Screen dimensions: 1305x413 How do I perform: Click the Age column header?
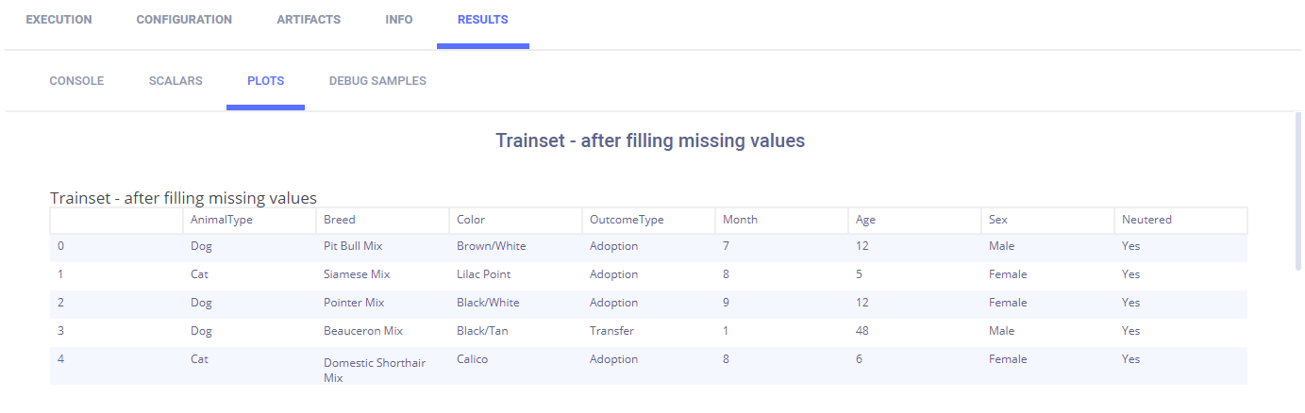tap(865, 220)
